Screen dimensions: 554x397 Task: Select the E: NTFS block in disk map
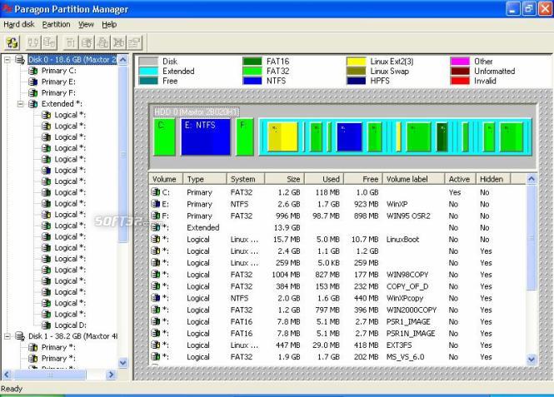click(206, 137)
